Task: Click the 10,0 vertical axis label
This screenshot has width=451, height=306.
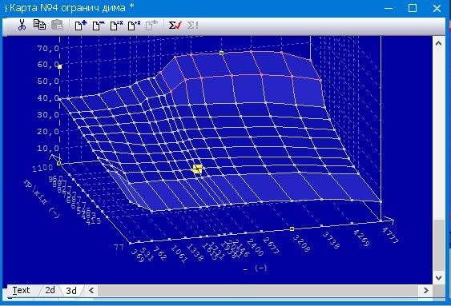Action: [x=48, y=149]
